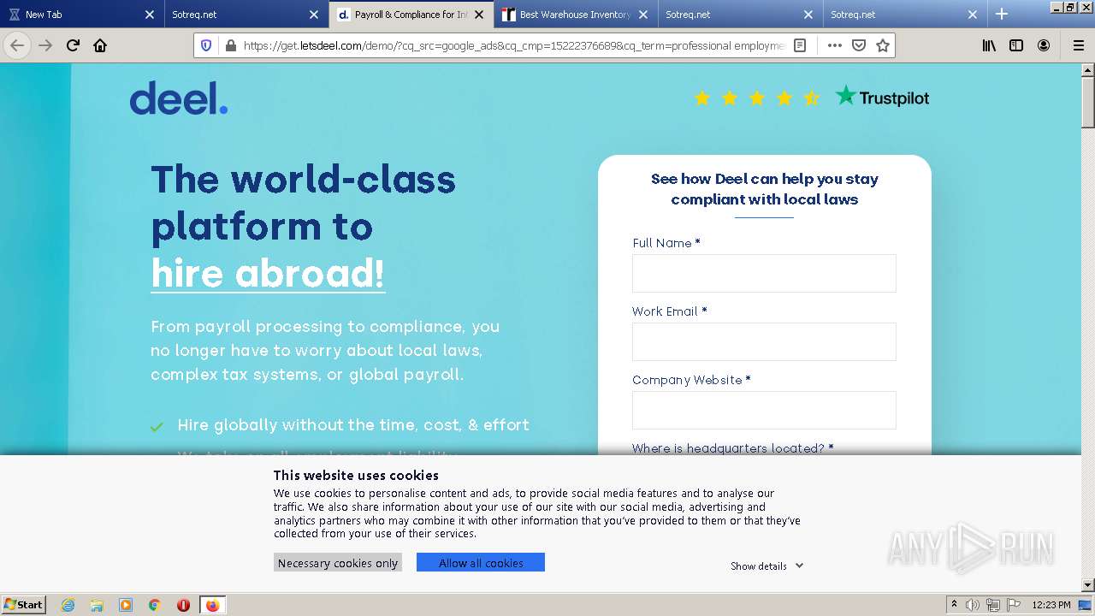Reload the current page
This screenshot has width=1095, height=616.
73,45
